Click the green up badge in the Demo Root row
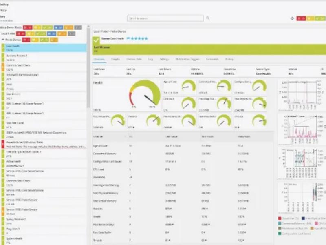 pyautogui.click(x=47, y=27)
